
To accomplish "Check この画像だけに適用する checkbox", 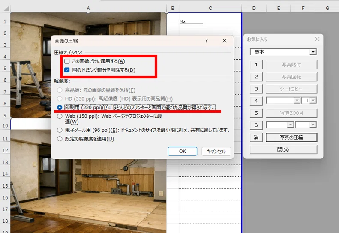I will coord(67,61).
